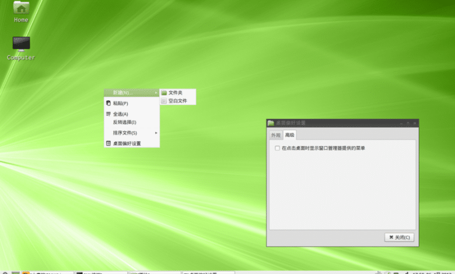This screenshot has width=455, height=274.
Task: Close the desktop preferences dialog via title bar
Action: (415, 123)
